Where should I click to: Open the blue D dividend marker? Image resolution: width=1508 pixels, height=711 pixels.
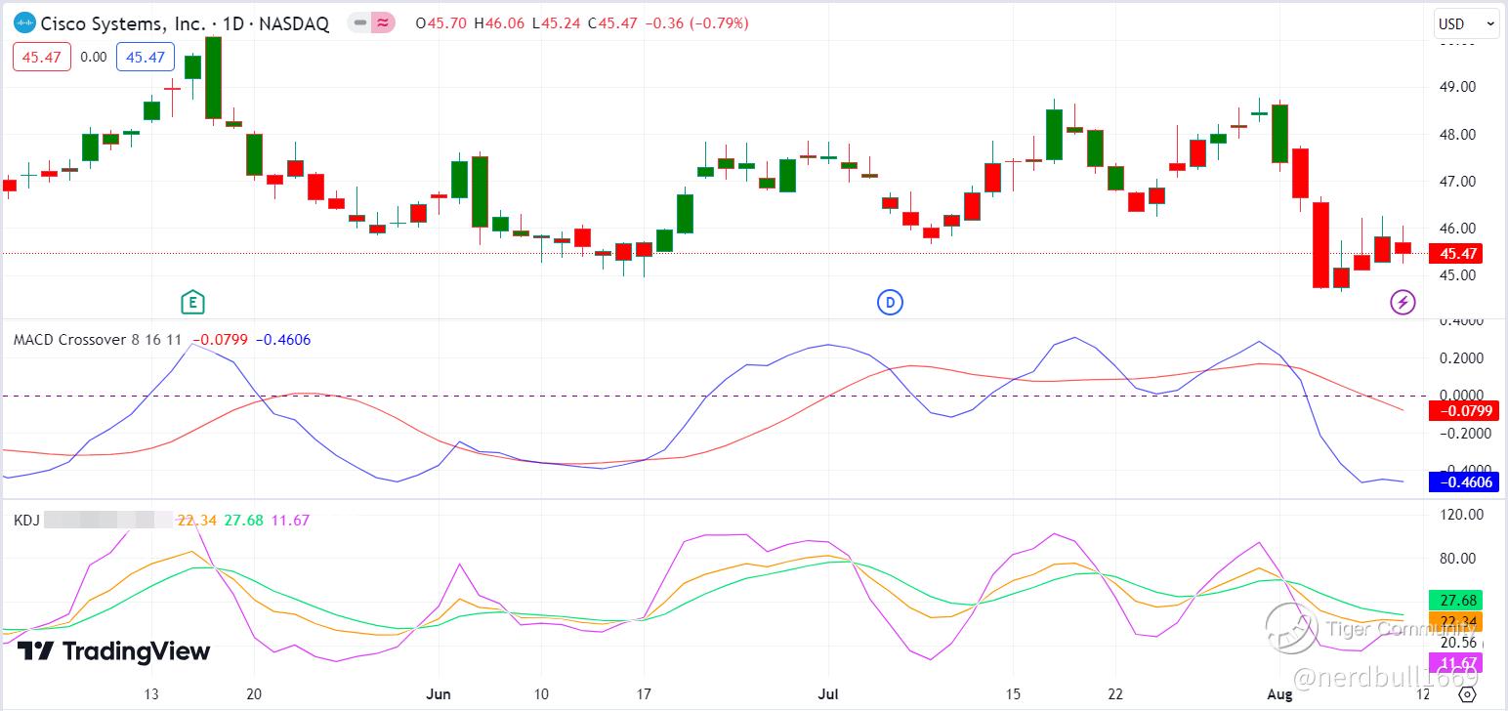pyautogui.click(x=890, y=303)
